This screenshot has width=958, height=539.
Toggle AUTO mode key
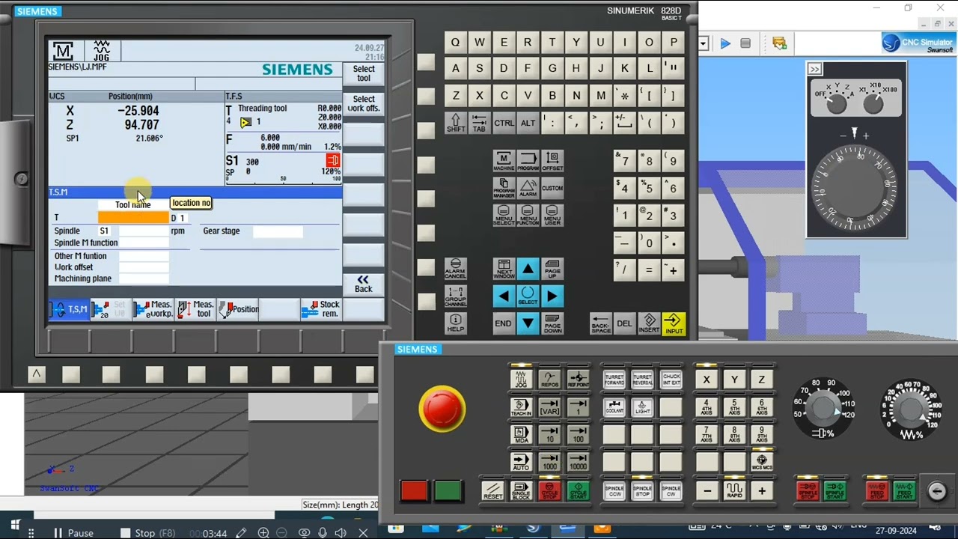tap(521, 463)
